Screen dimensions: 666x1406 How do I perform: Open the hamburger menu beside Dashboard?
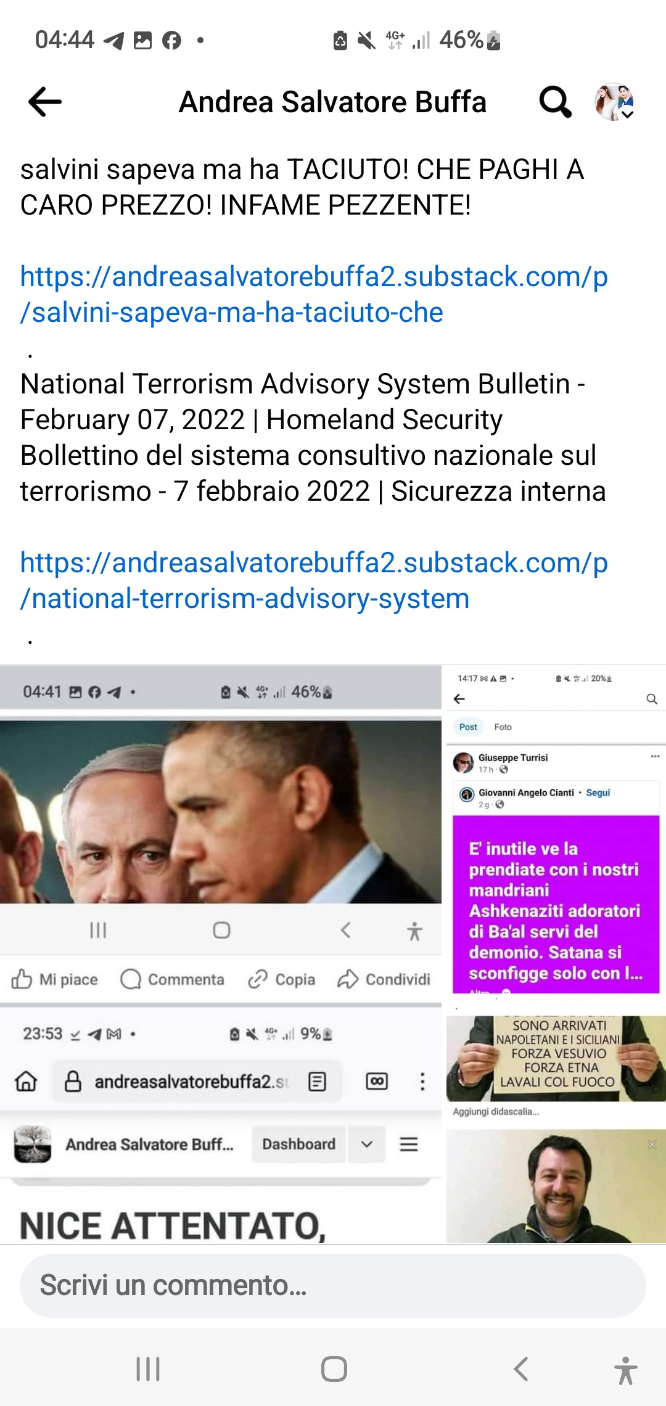coord(409,1144)
